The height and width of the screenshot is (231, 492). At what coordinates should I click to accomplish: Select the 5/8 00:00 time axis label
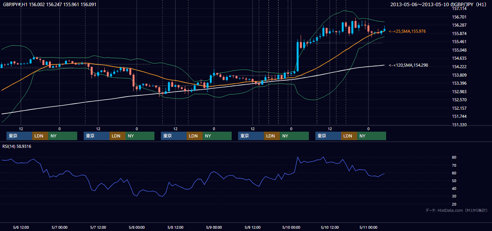pos(136,227)
